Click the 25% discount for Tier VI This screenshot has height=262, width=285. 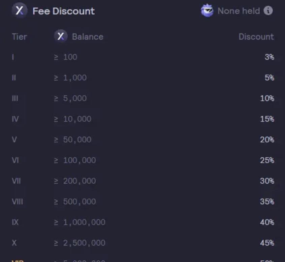(267, 160)
